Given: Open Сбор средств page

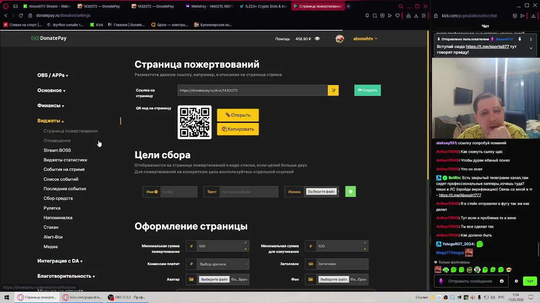Looking at the screenshot, I should (58, 198).
